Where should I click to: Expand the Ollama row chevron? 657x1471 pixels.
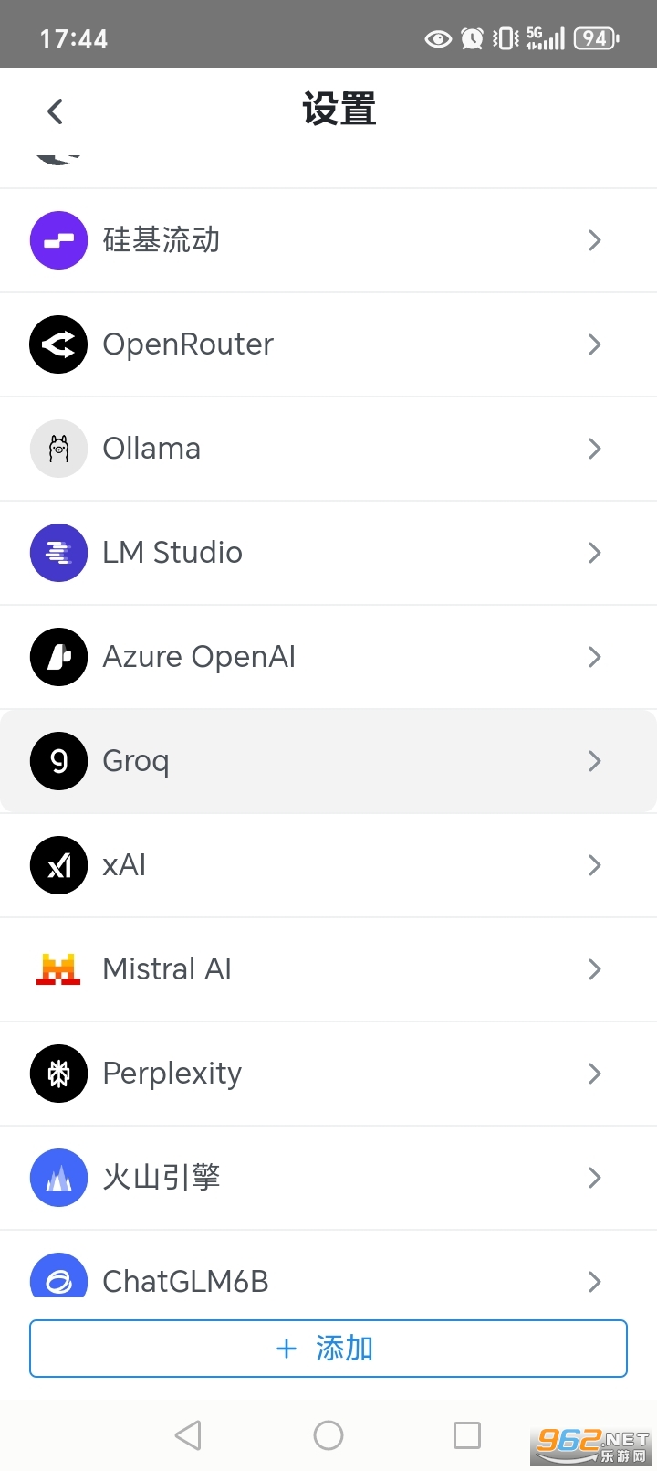click(x=595, y=449)
